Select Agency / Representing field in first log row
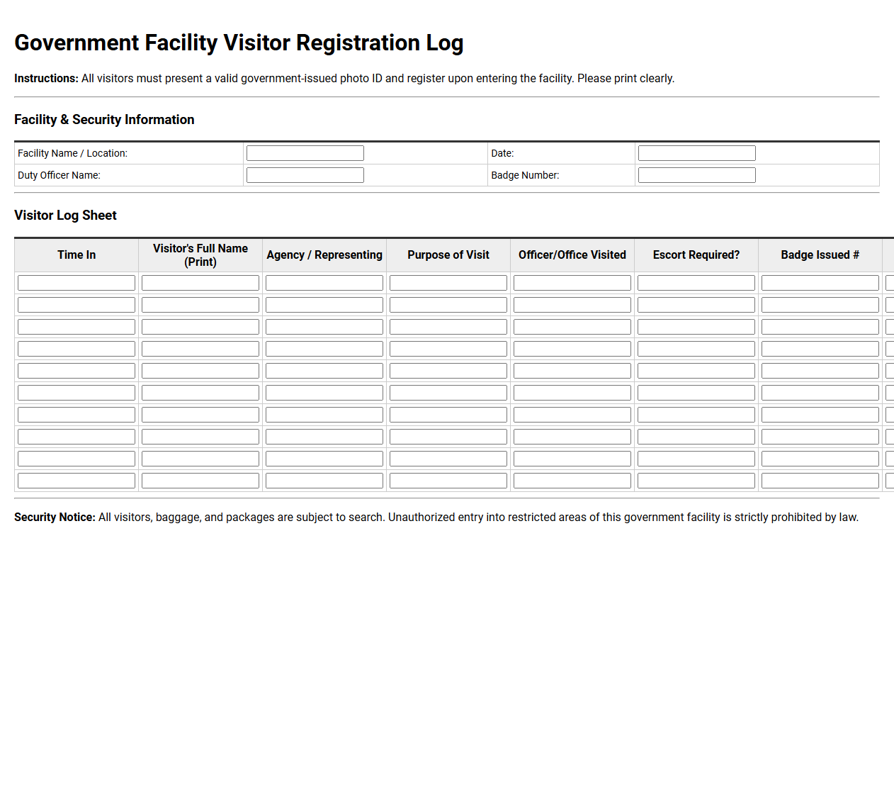The image size is (894, 794). 324,283
